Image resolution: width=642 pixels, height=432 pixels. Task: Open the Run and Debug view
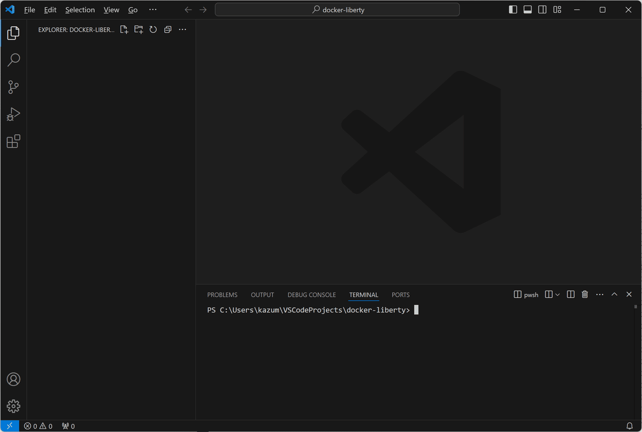coord(13,114)
